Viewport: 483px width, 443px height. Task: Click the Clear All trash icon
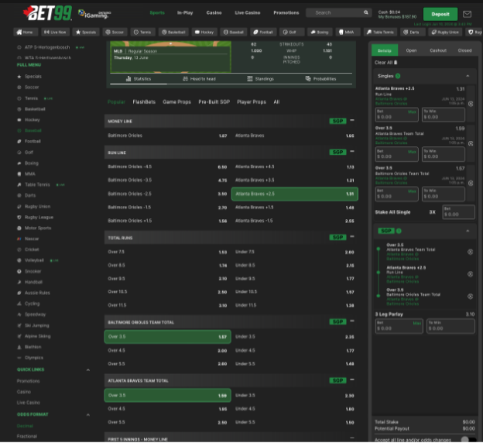tap(396, 62)
